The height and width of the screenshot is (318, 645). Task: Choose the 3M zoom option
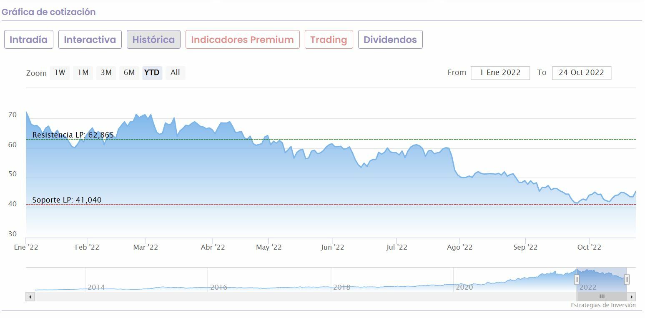pyautogui.click(x=106, y=73)
